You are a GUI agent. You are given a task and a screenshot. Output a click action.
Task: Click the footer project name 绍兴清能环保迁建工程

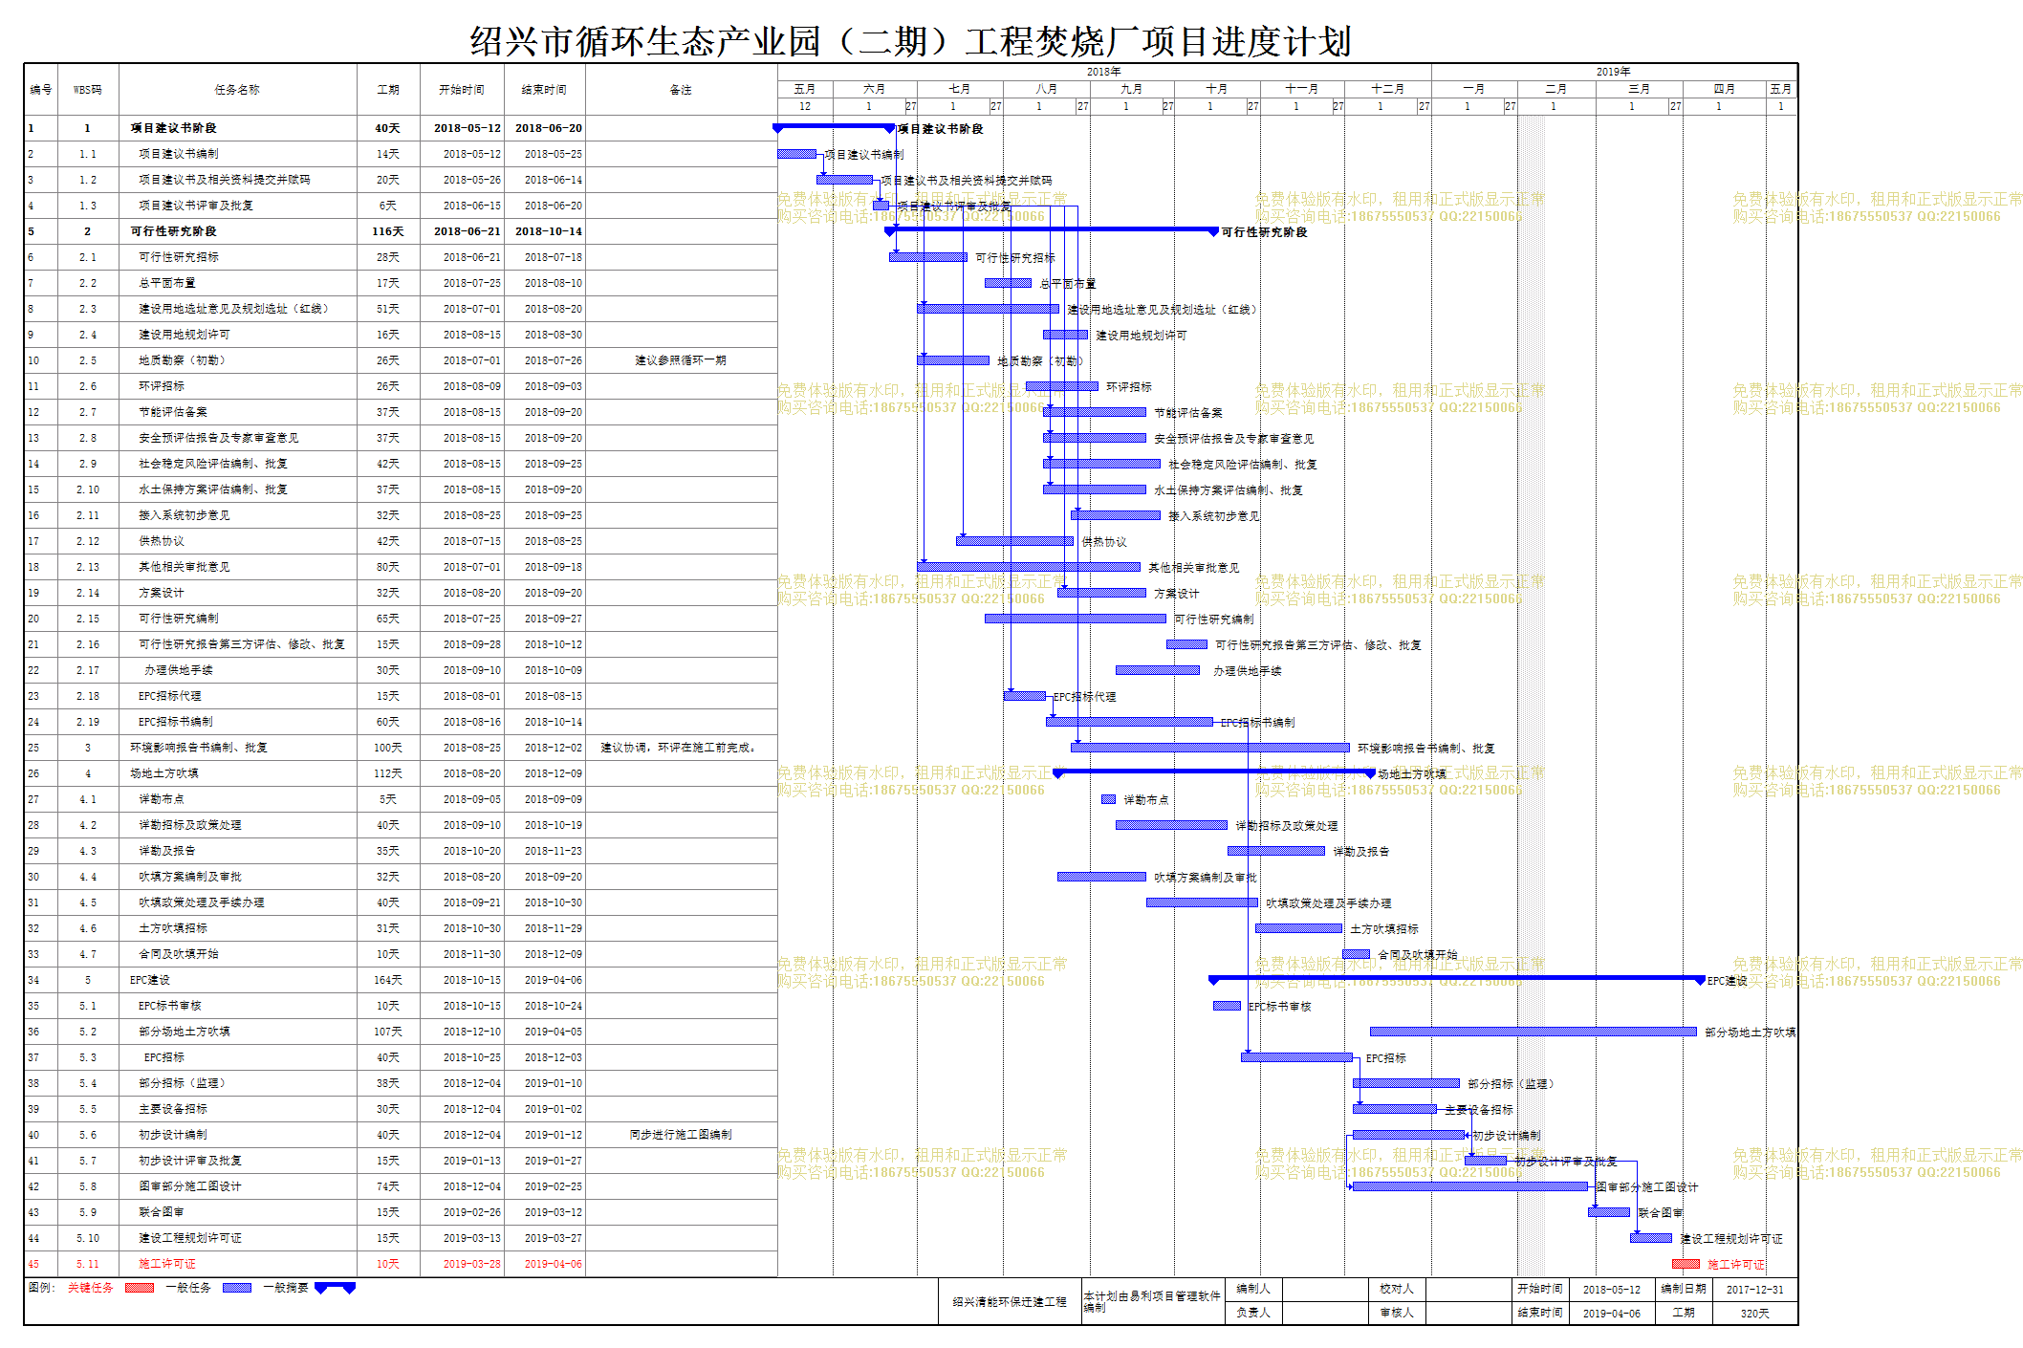(1010, 1302)
